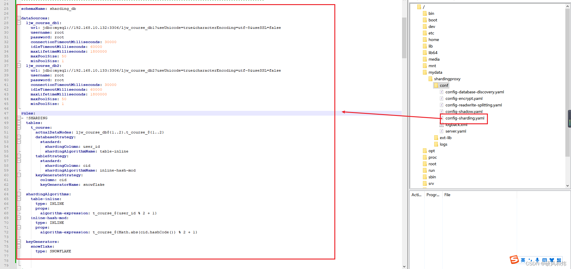This screenshot has width=571, height=269.
Task: Click the 'type: SNOWFLAKE' line
Action: coord(53,251)
